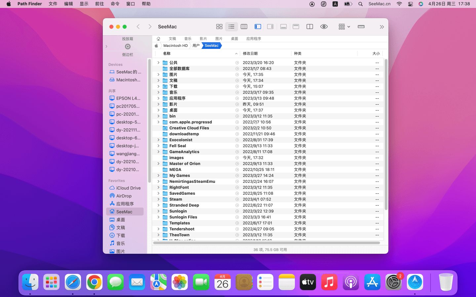Toggle the preview eye icon

coord(324,27)
